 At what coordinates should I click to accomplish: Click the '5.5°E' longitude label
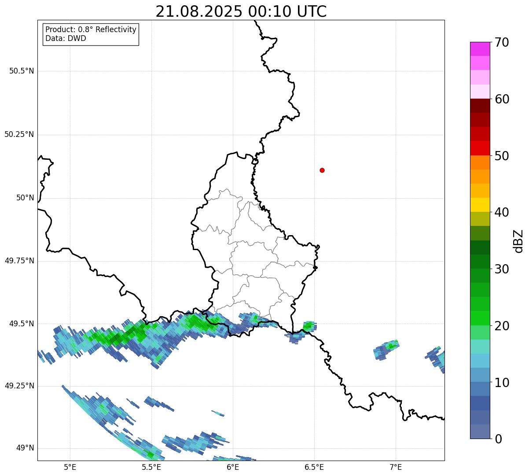pos(151,467)
